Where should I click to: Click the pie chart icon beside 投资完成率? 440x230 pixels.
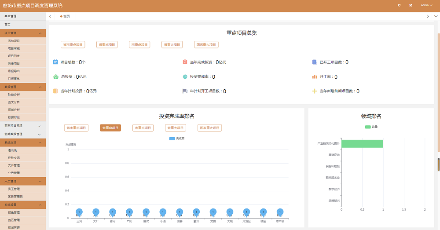tap(185, 77)
